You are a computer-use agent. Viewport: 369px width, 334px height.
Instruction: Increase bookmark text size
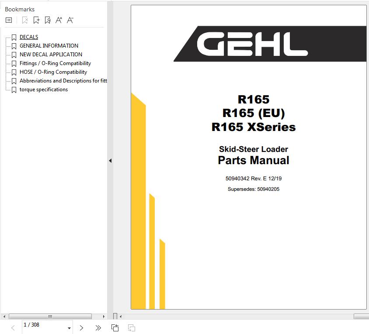click(59, 20)
